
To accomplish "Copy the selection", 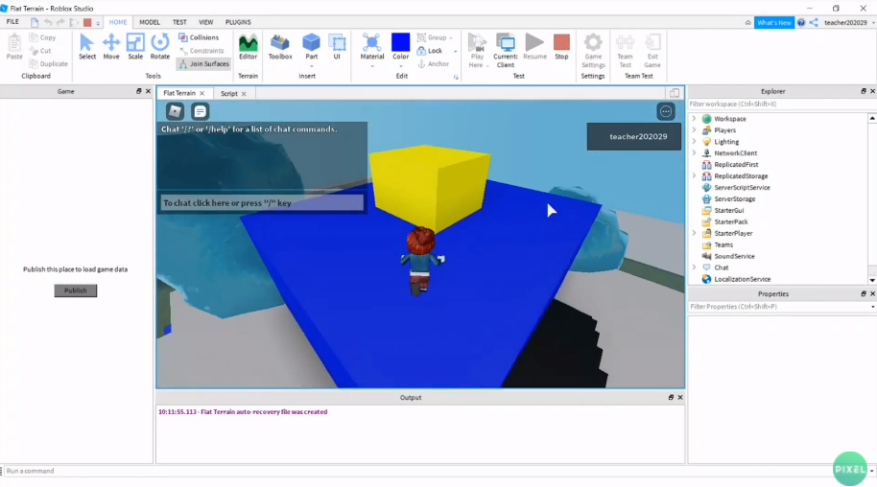I will pyautogui.click(x=43, y=37).
